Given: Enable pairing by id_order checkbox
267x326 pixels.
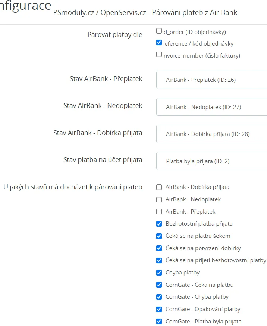Looking at the screenshot, I should 159,31.
